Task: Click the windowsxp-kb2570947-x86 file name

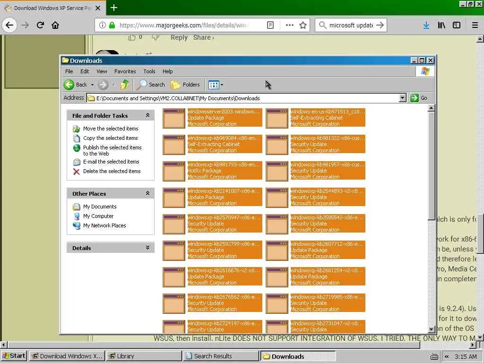Action: (x=224, y=217)
